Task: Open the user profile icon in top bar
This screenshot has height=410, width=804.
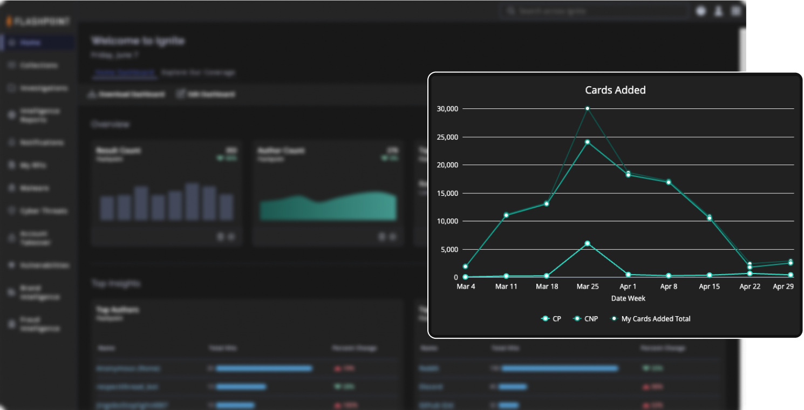Action: point(718,11)
